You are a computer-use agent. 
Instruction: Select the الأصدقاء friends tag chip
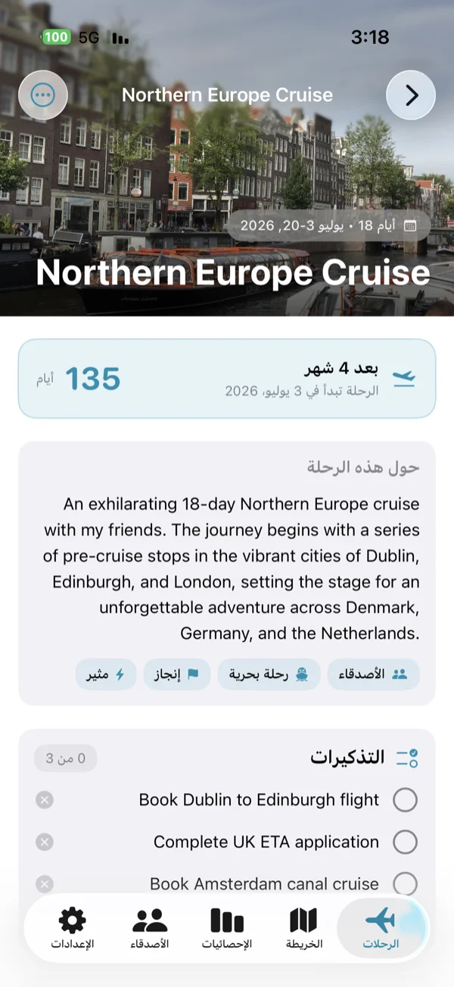pyautogui.click(x=373, y=674)
